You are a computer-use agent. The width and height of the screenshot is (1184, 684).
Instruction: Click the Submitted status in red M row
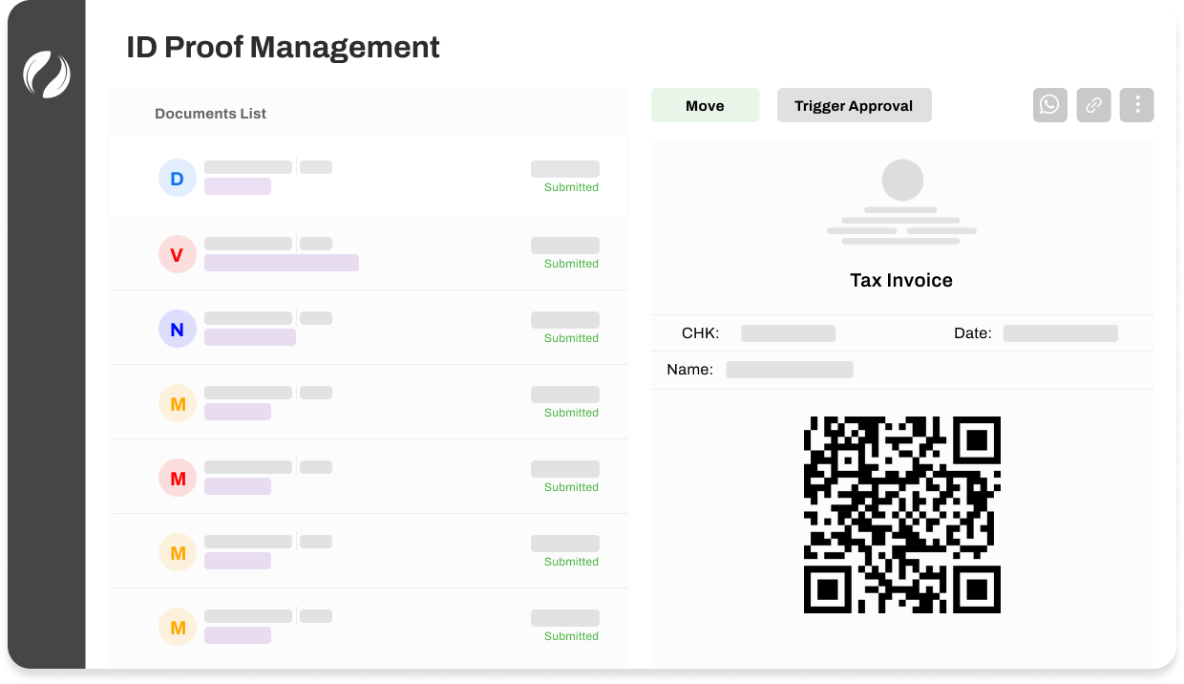coord(571,487)
